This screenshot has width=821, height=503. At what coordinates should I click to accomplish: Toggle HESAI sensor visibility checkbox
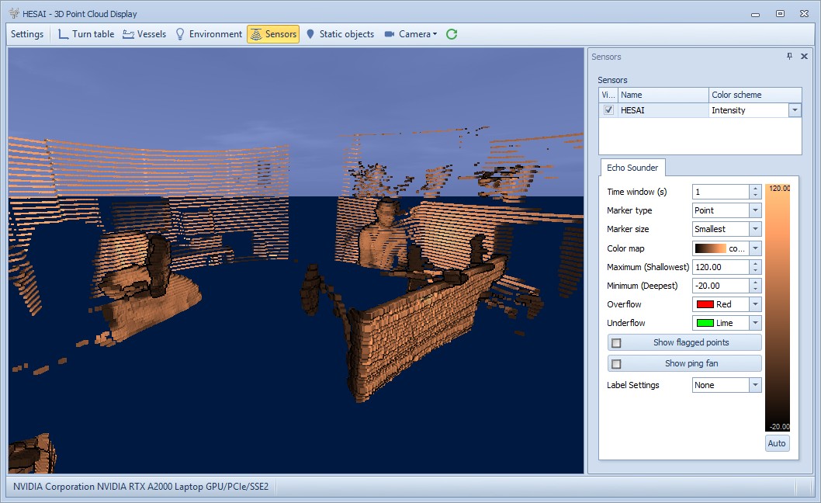coord(608,109)
